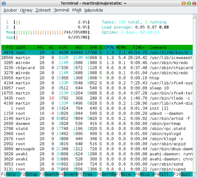Select the /usr/sbin/cupsd process row

(97, 169)
